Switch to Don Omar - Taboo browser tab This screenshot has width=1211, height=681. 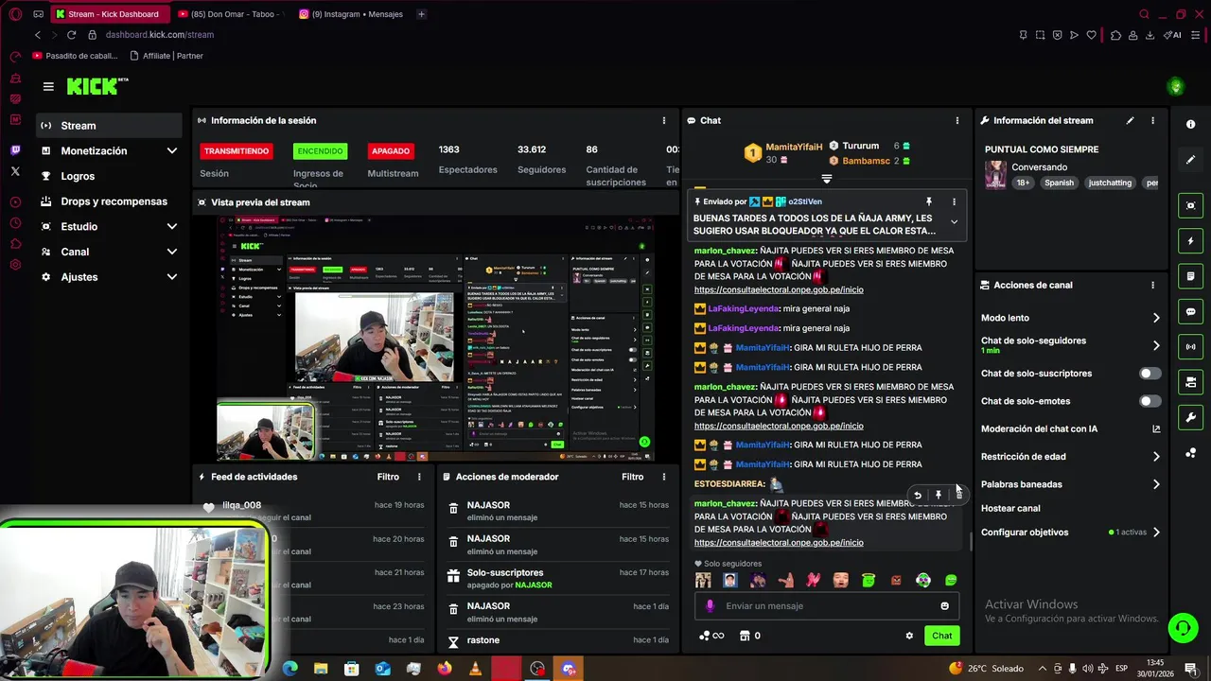(x=229, y=14)
